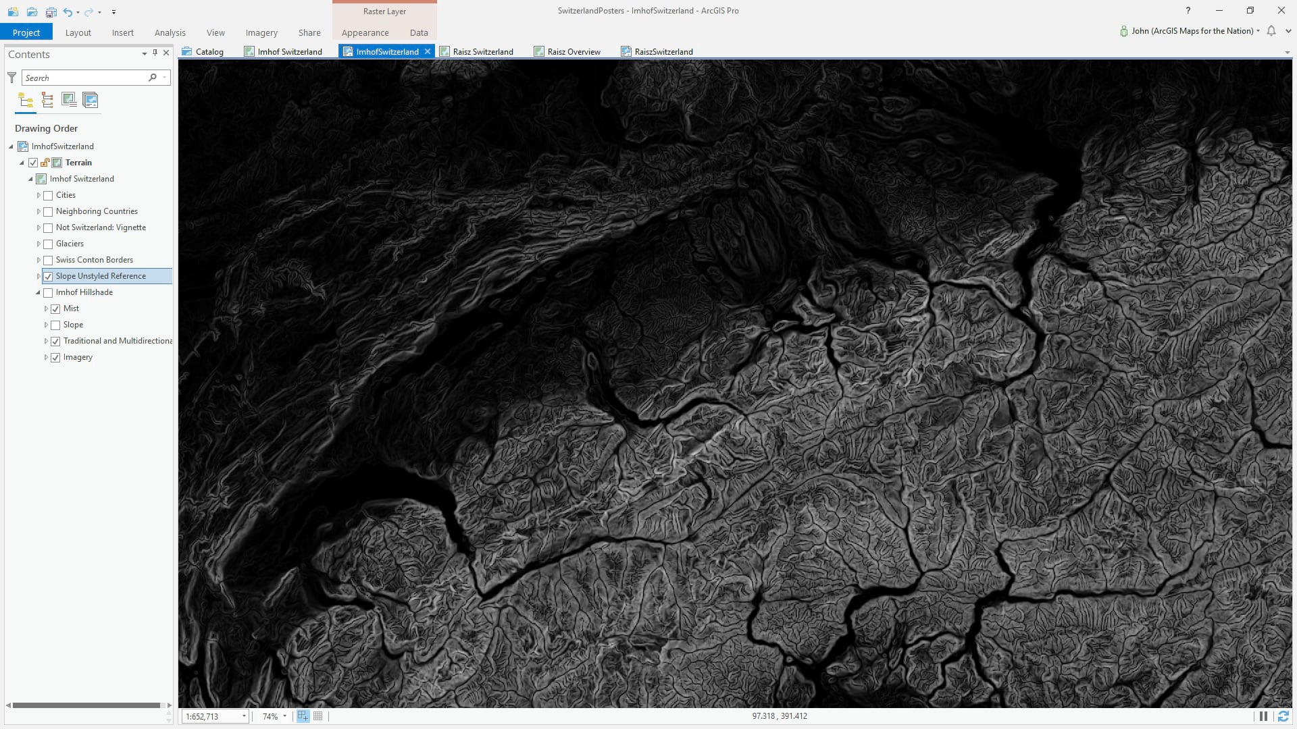Screen dimensions: 1297x729
Task: Click the Contents search field
Action: [84, 78]
